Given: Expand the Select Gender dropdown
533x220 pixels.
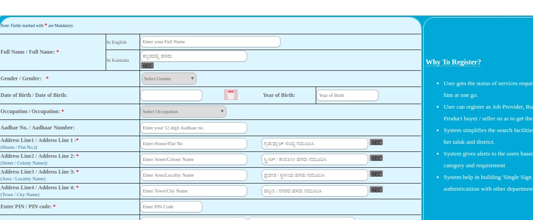Looking at the screenshot, I should click(169, 79).
